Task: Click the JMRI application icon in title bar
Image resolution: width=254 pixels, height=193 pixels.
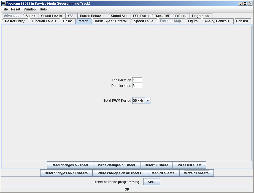Action: (x=3, y=3)
